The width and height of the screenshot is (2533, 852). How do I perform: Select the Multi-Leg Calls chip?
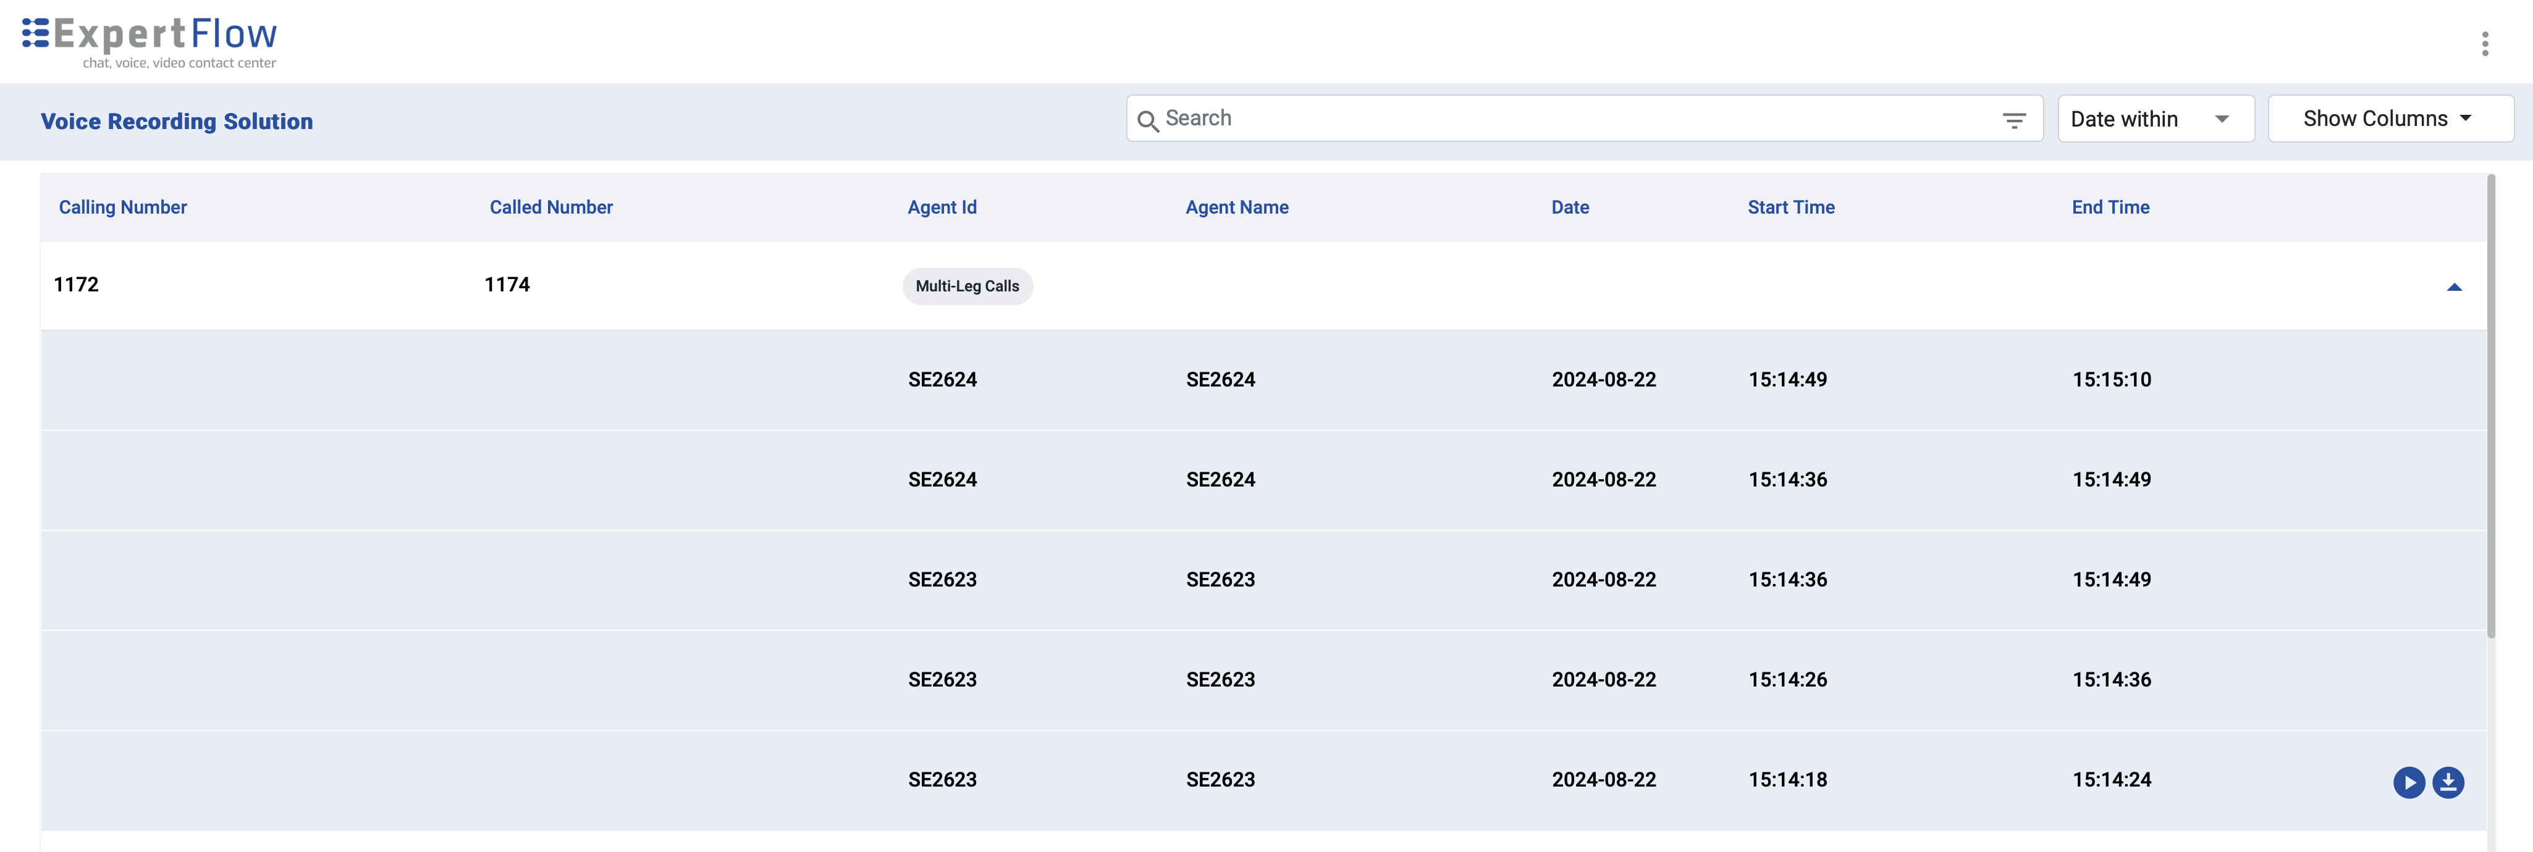point(967,286)
